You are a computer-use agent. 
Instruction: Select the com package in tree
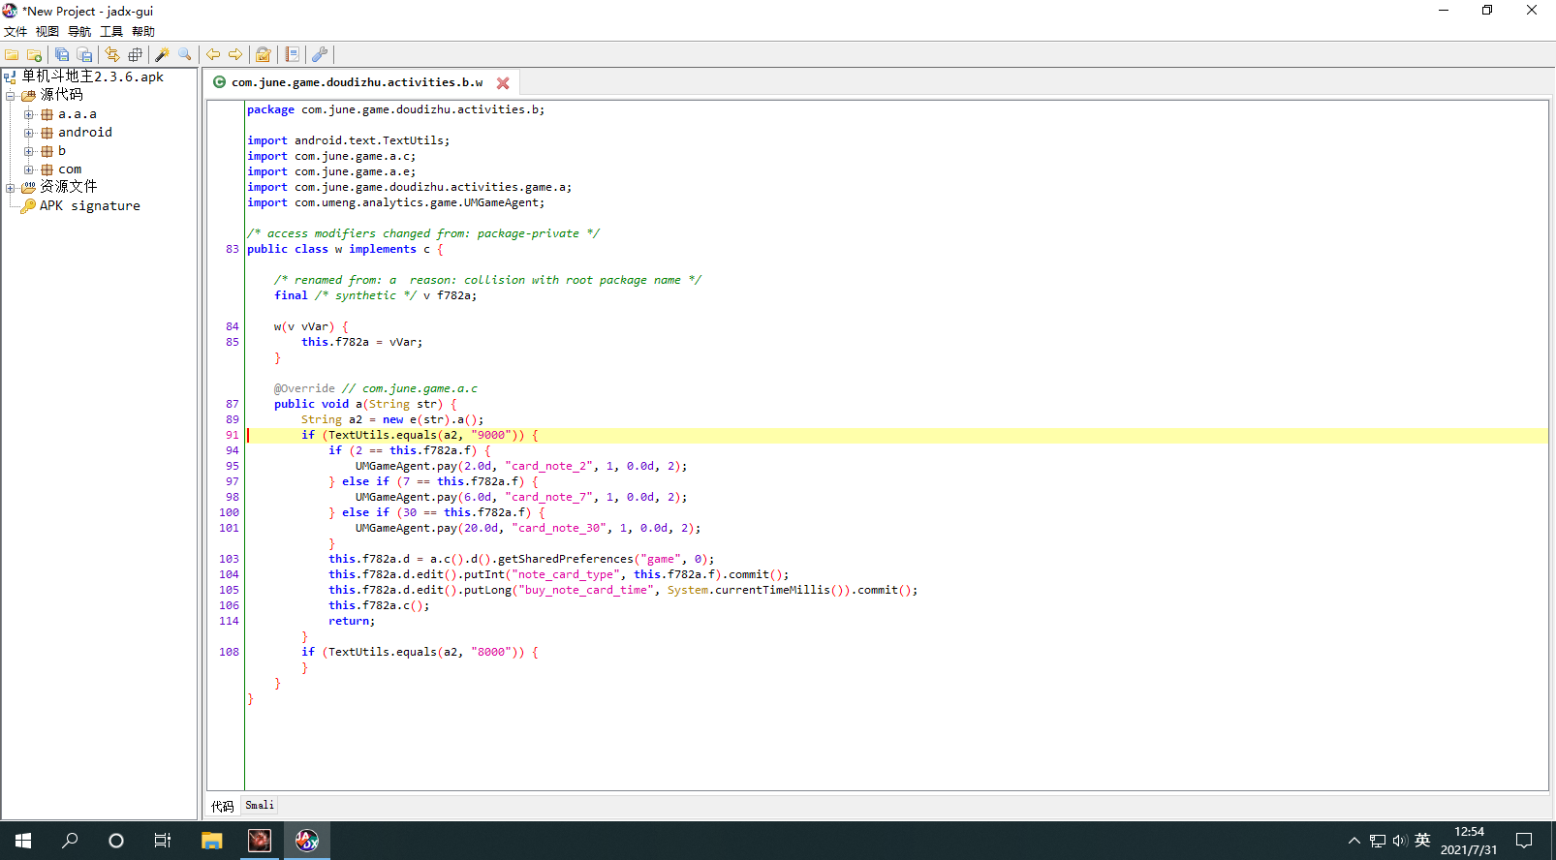tap(70, 169)
